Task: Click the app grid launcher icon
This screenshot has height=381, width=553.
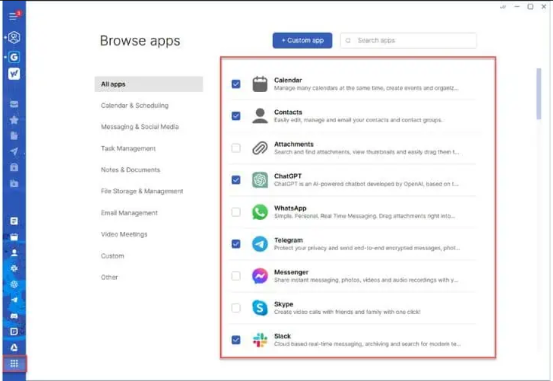Action: pos(14,364)
